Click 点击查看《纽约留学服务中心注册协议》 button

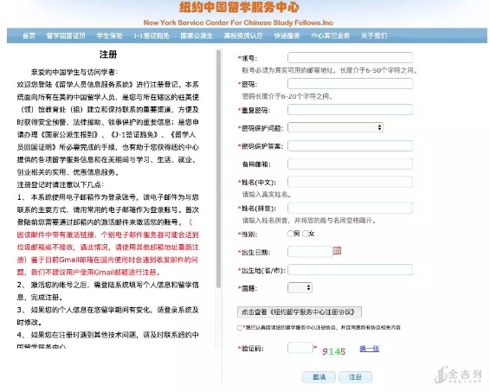(300, 312)
